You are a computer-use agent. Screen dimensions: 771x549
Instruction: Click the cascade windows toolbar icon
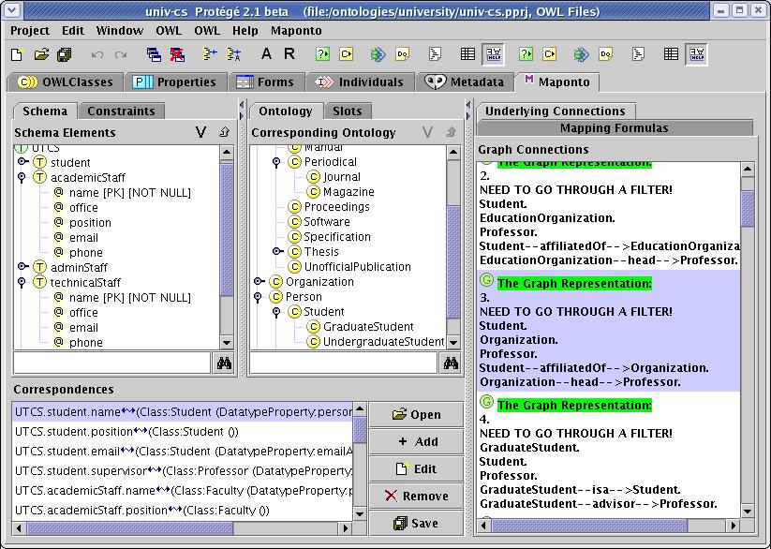point(154,54)
